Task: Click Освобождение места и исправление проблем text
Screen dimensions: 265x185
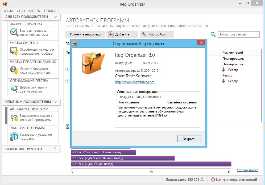Action: [x=37, y=52]
